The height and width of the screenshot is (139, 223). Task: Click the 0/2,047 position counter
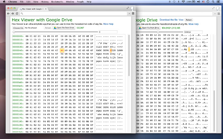pos(80,28)
